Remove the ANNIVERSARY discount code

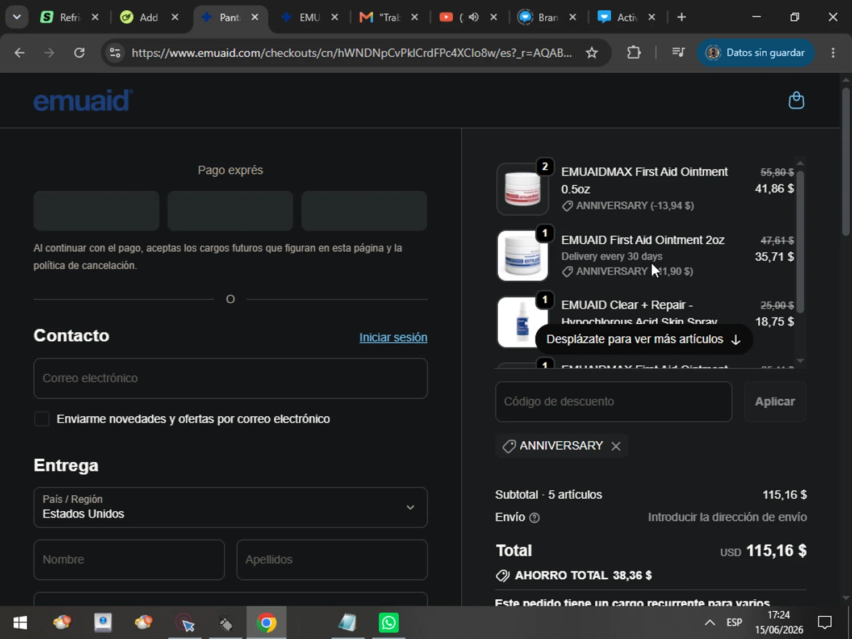tap(616, 446)
